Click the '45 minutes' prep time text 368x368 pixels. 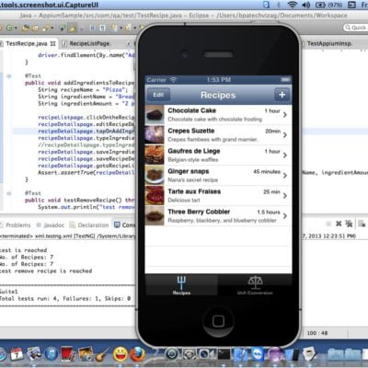267,171
